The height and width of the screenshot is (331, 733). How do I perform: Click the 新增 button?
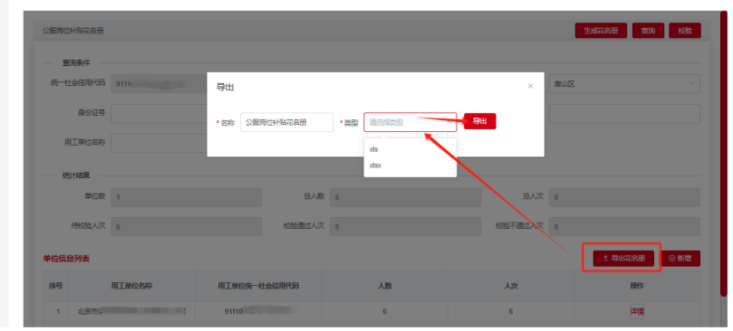(680, 258)
